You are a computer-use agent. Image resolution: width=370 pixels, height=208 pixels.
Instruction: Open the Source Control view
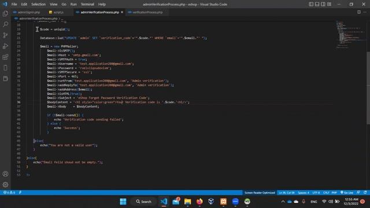pyautogui.click(x=5, y=35)
